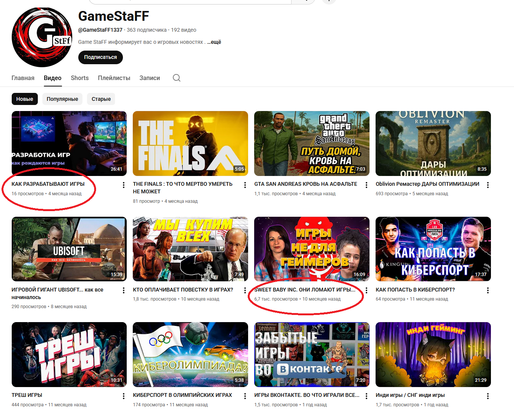Click the channel search magnifier icon
Viewport: 514px width, 415px height.
click(176, 78)
